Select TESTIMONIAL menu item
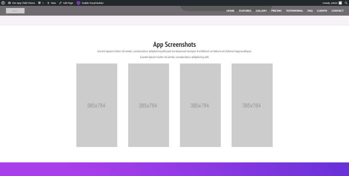The height and width of the screenshot is (176, 349). [x=294, y=11]
